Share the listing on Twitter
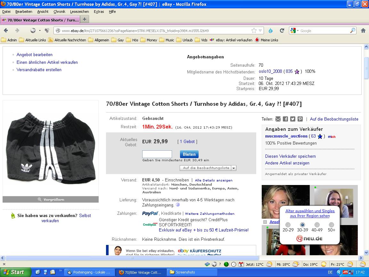The image size is (369, 277). (x=293, y=119)
